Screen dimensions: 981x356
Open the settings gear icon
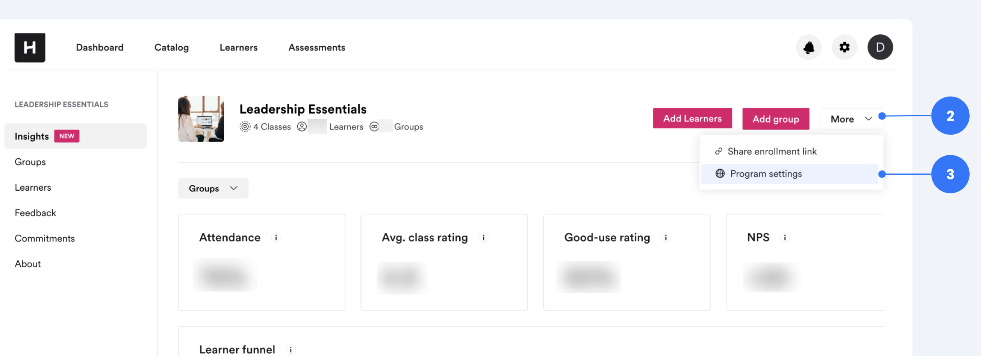pyautogui.click(x=844, y=47)
